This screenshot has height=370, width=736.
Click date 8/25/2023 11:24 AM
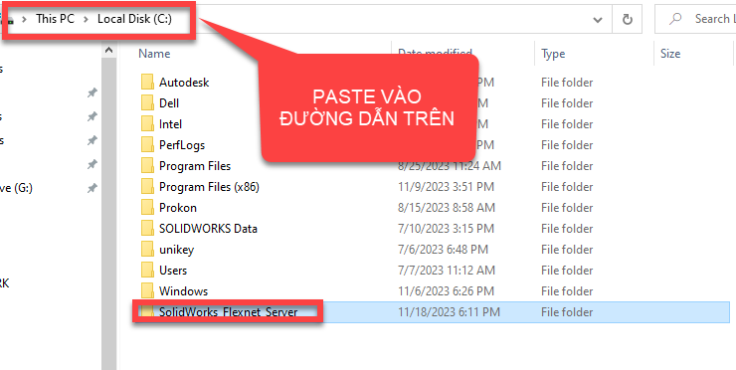tap(450, 166)
